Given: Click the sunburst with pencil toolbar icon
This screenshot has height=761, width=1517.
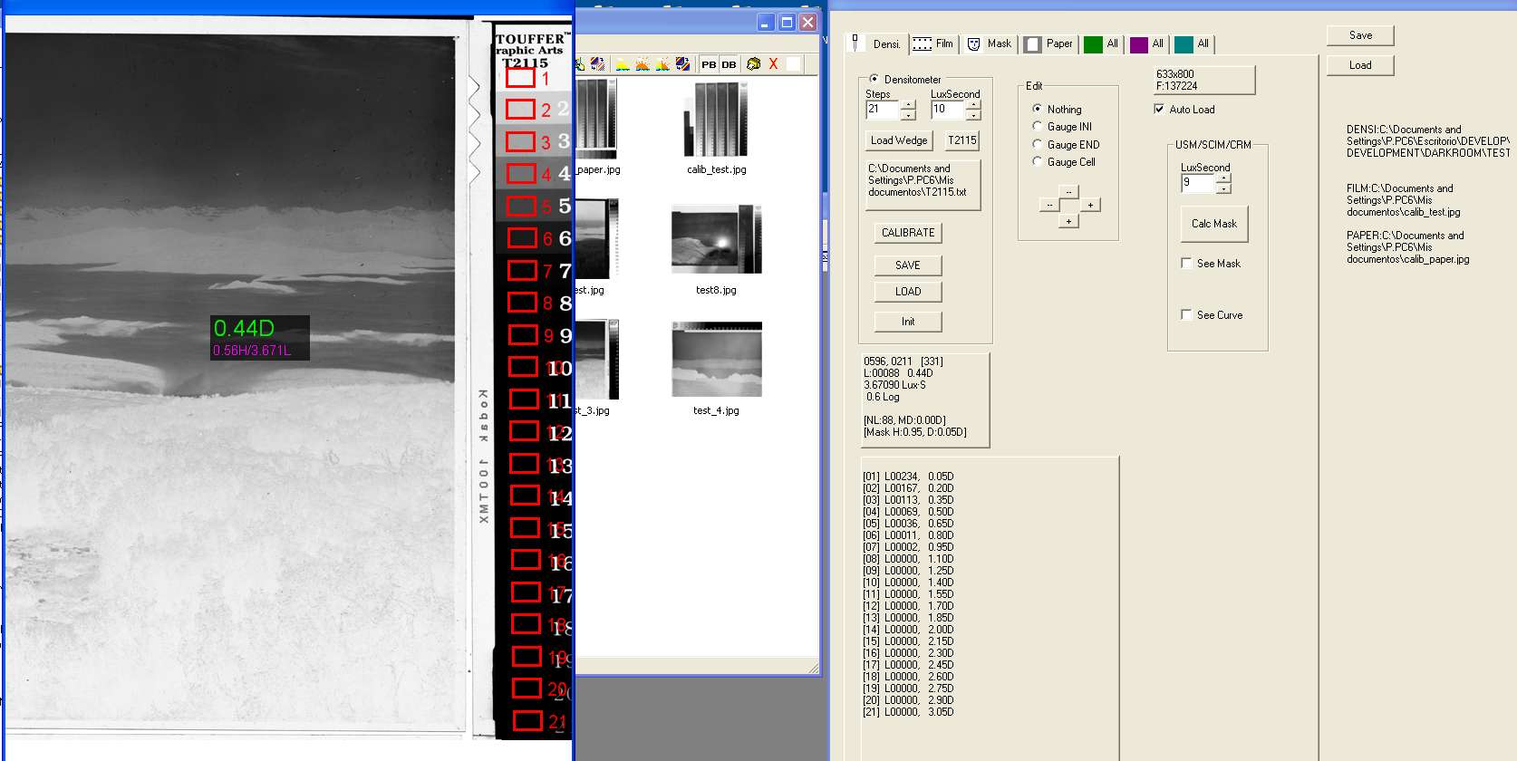Looking at the screenshot, I should click(662, 63).
